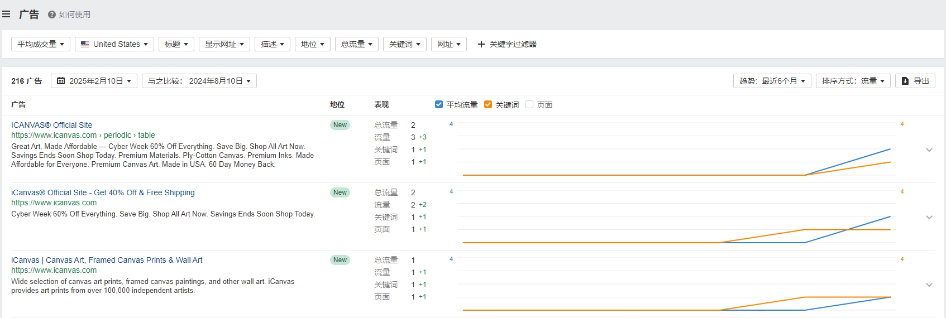Open iCanvas® Official Site - Get 40% Off link
This screenshot has width=946, height=318.
[103, 192]
